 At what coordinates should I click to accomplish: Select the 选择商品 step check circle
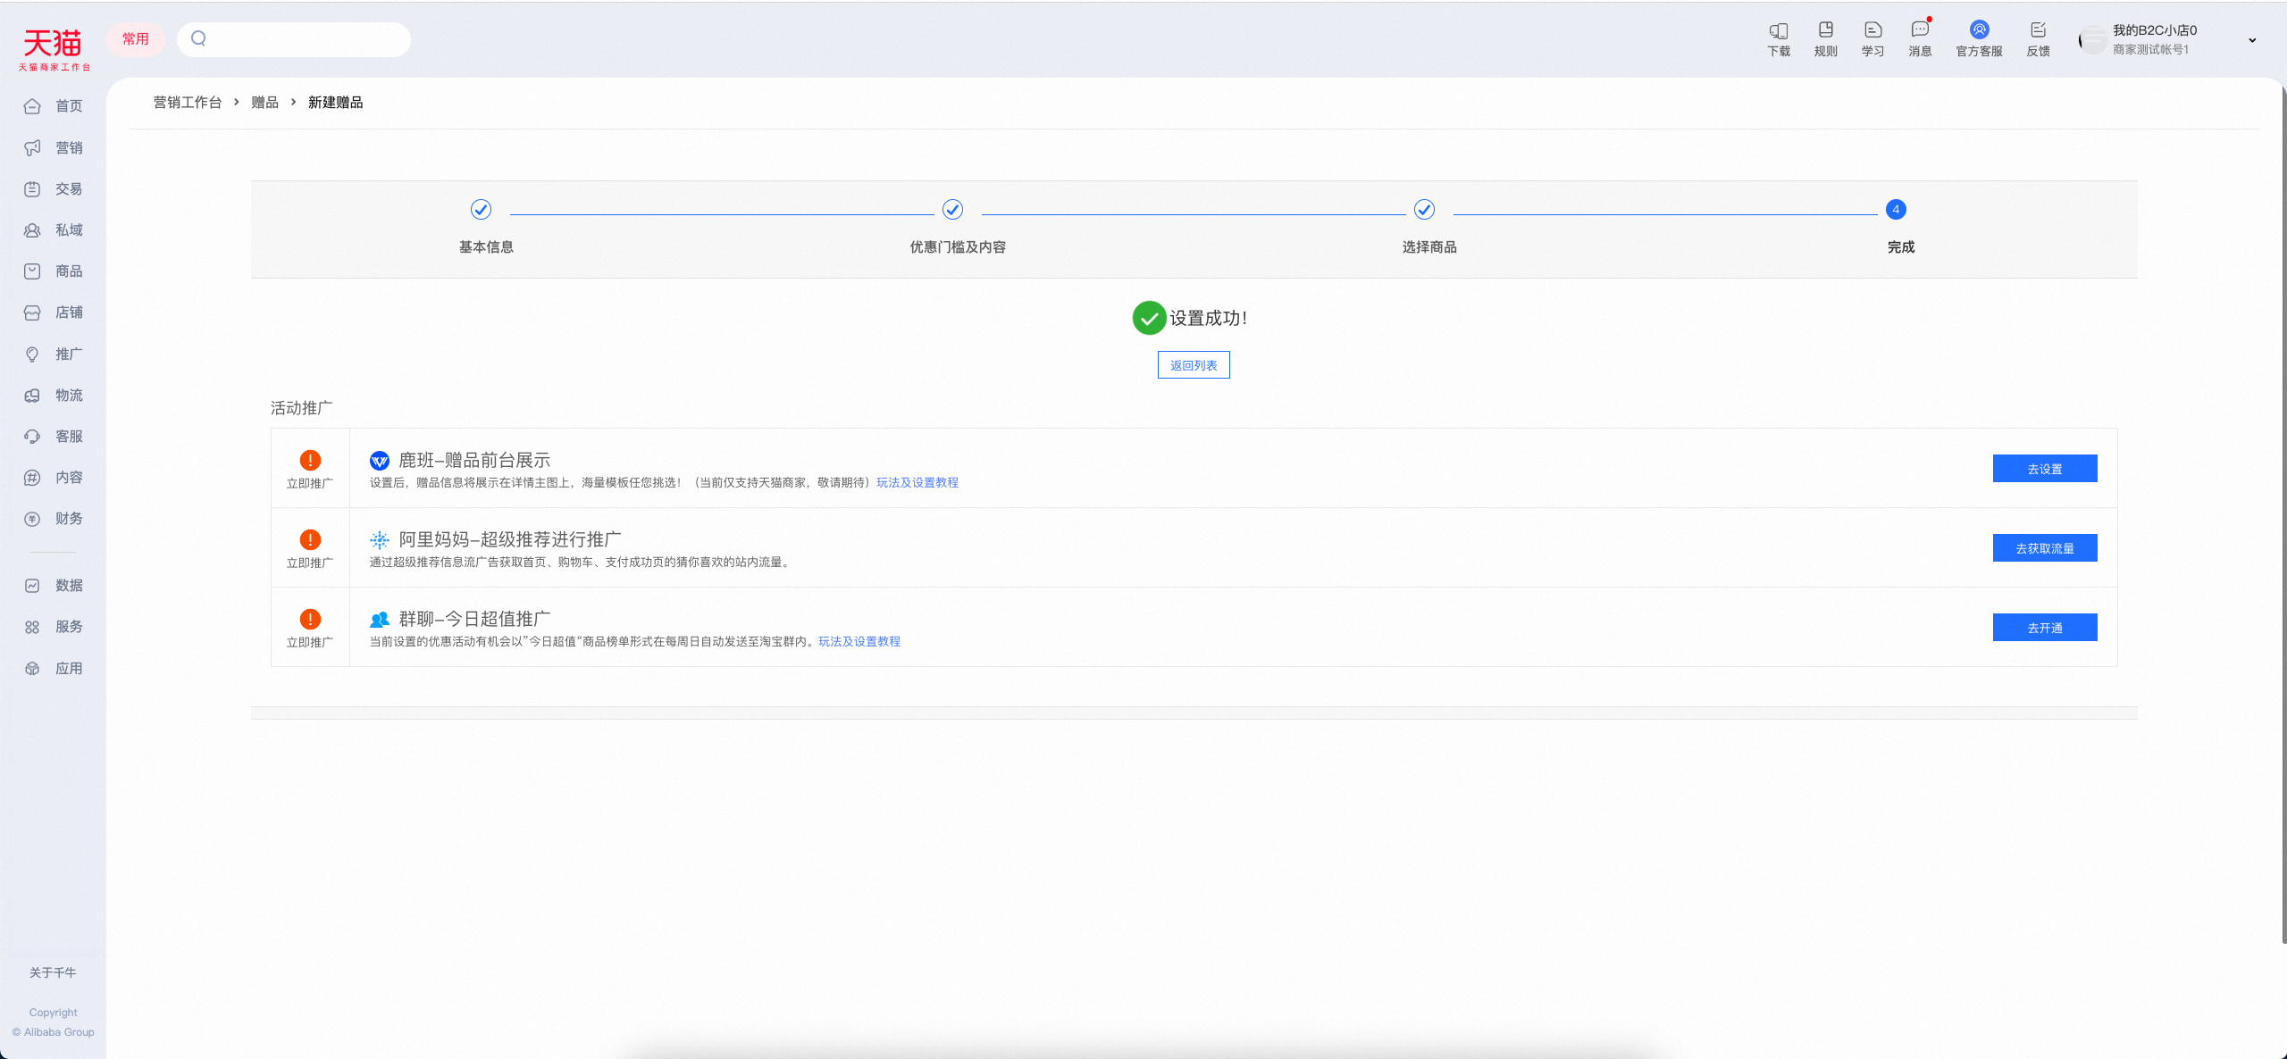point(1424,209)
